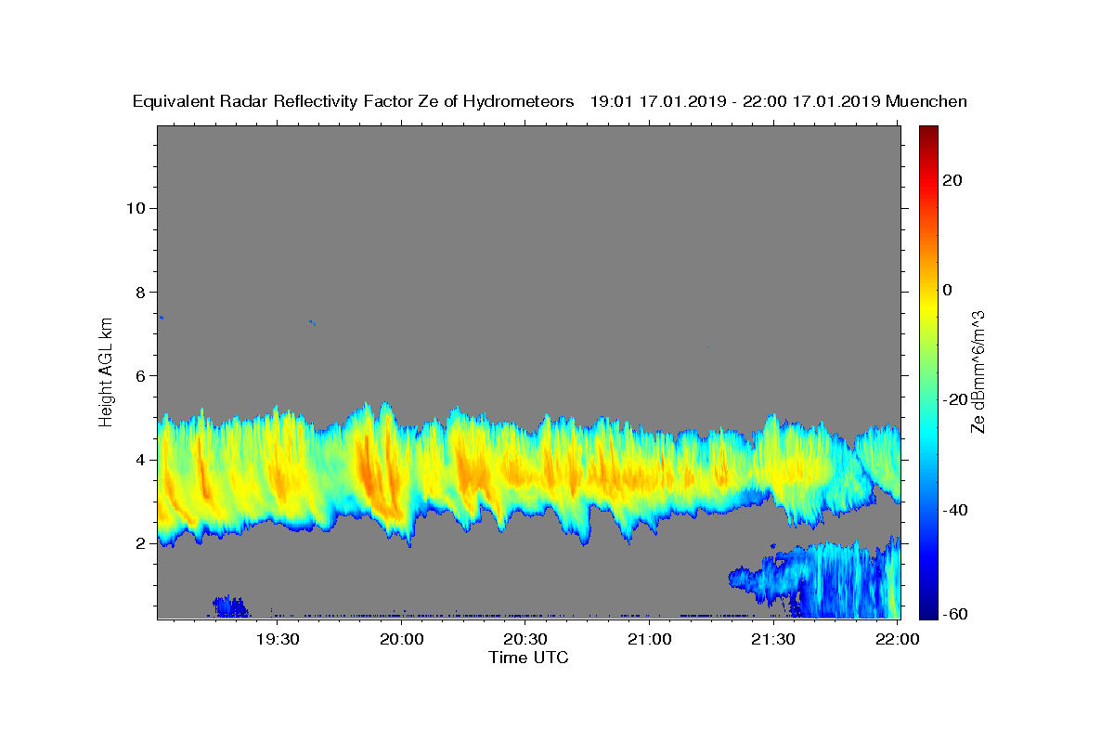This screenshot has width=1114, height=743.
Task: Click the colorbar label '-60'
Action: click(x=953, y=615)
